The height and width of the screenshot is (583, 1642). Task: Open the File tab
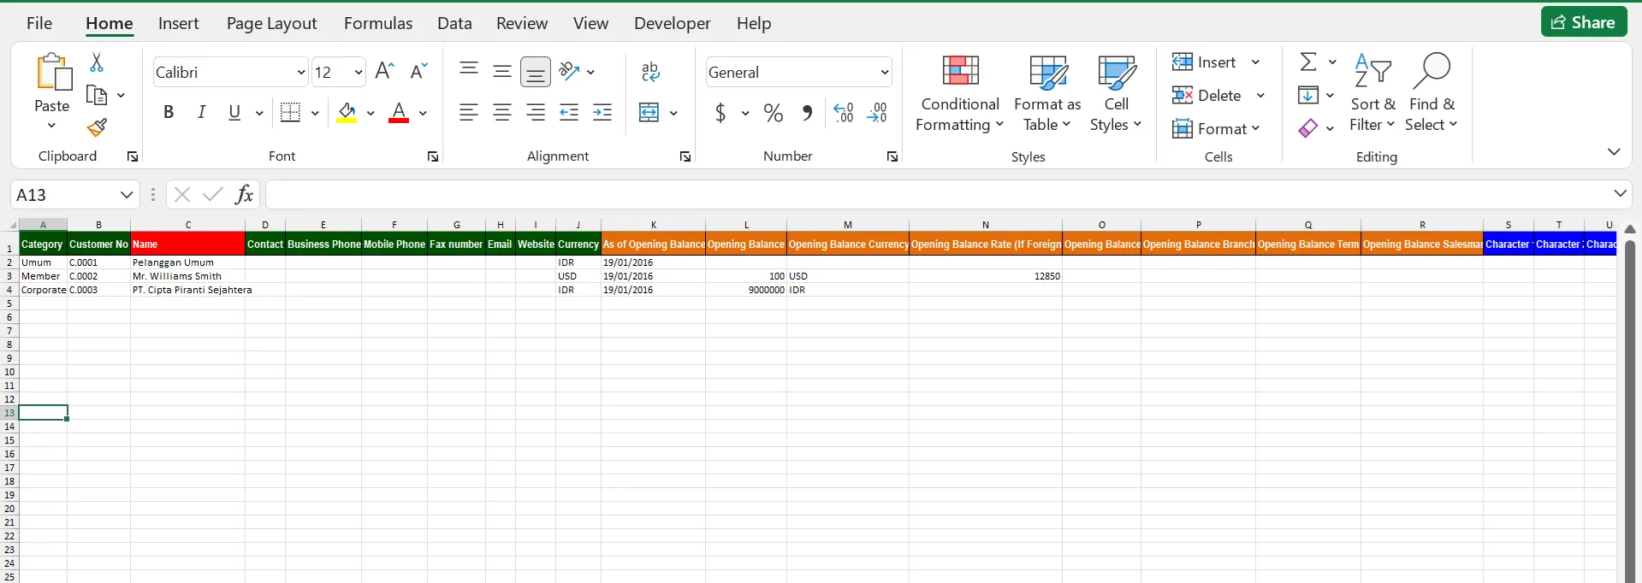click(x=39, y=23)
